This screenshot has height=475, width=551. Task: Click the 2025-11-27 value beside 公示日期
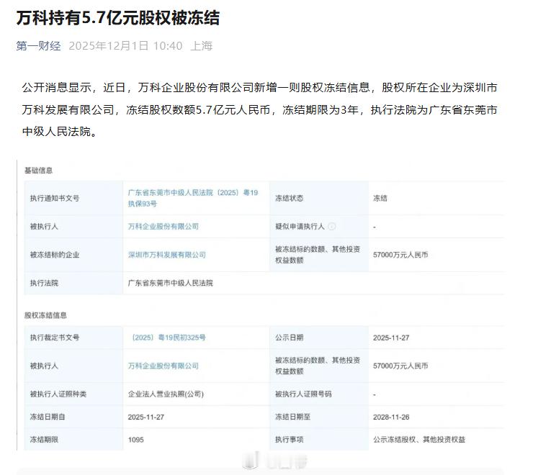pos(391,338)
